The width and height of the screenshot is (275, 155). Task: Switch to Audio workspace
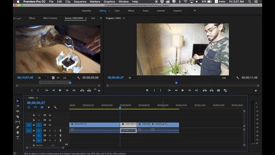click(x=145, y=11)
